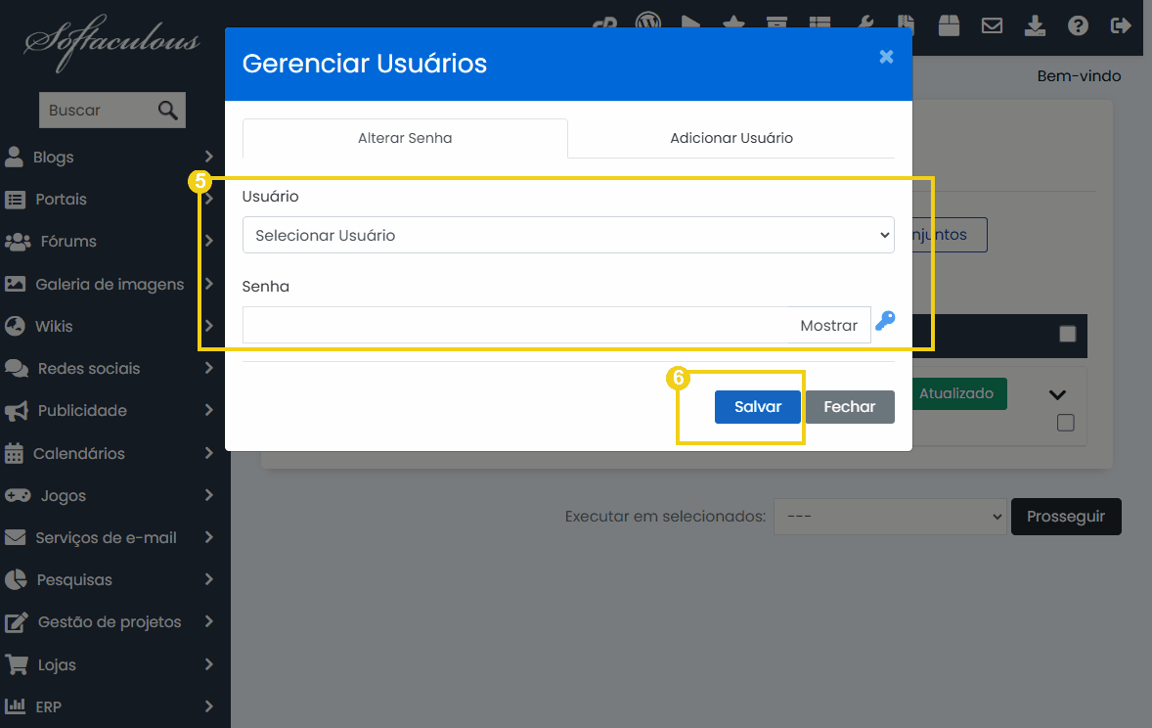
Task: Click the Wikis globe icon
Action: coord(15,326)
